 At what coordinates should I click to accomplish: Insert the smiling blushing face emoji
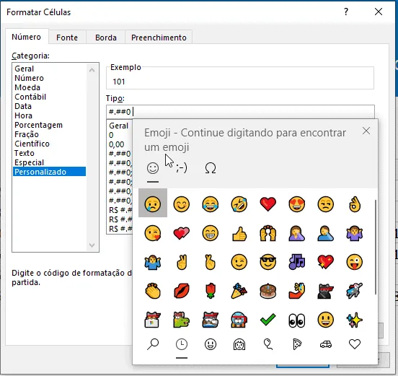point(182,204)
